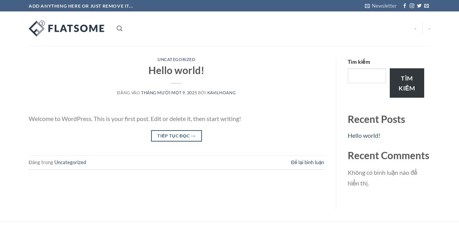Click Uncategorized in the post footer

coord(70,163)
